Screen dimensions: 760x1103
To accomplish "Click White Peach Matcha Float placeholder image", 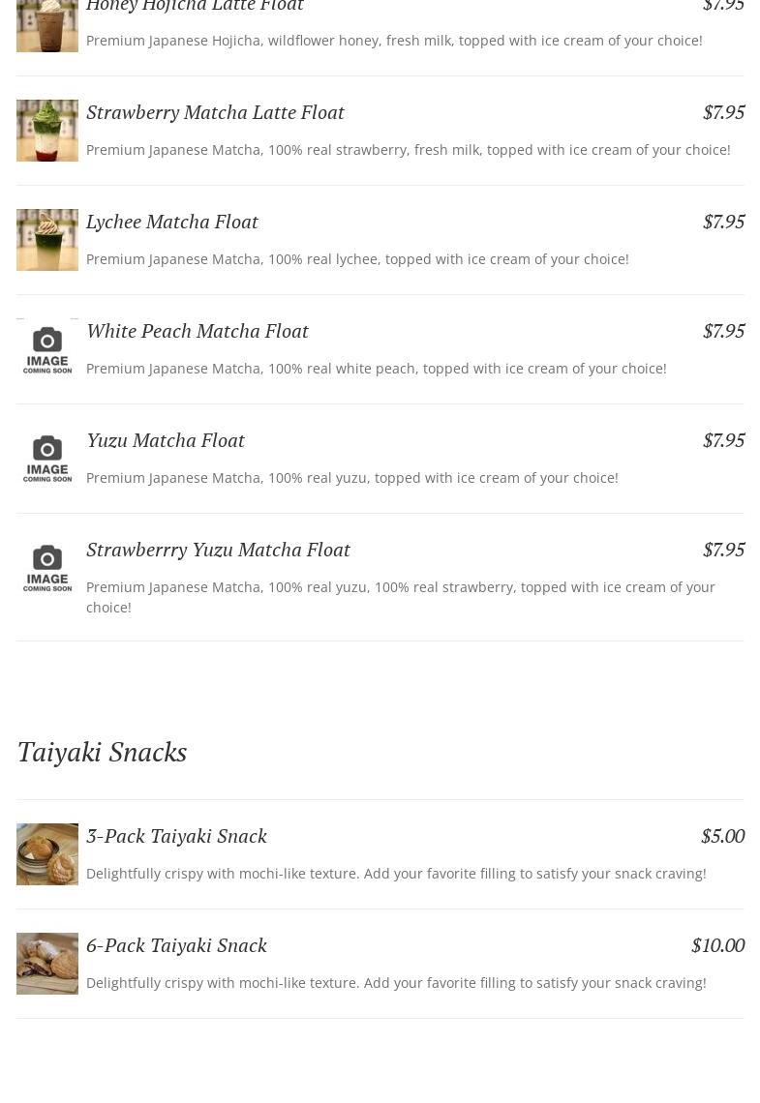I will pyautogui.click(x=46, y=349).
